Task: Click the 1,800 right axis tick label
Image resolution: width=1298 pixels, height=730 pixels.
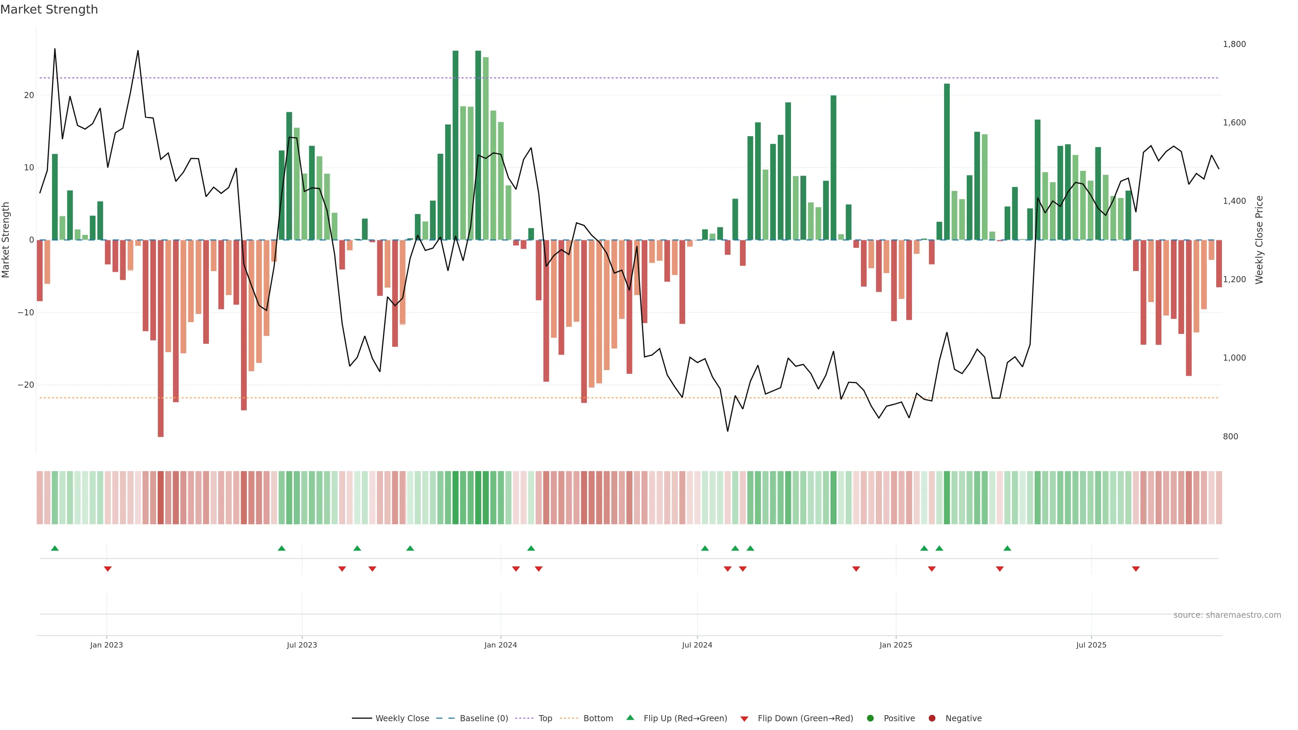Action: tap(1234, 44)
